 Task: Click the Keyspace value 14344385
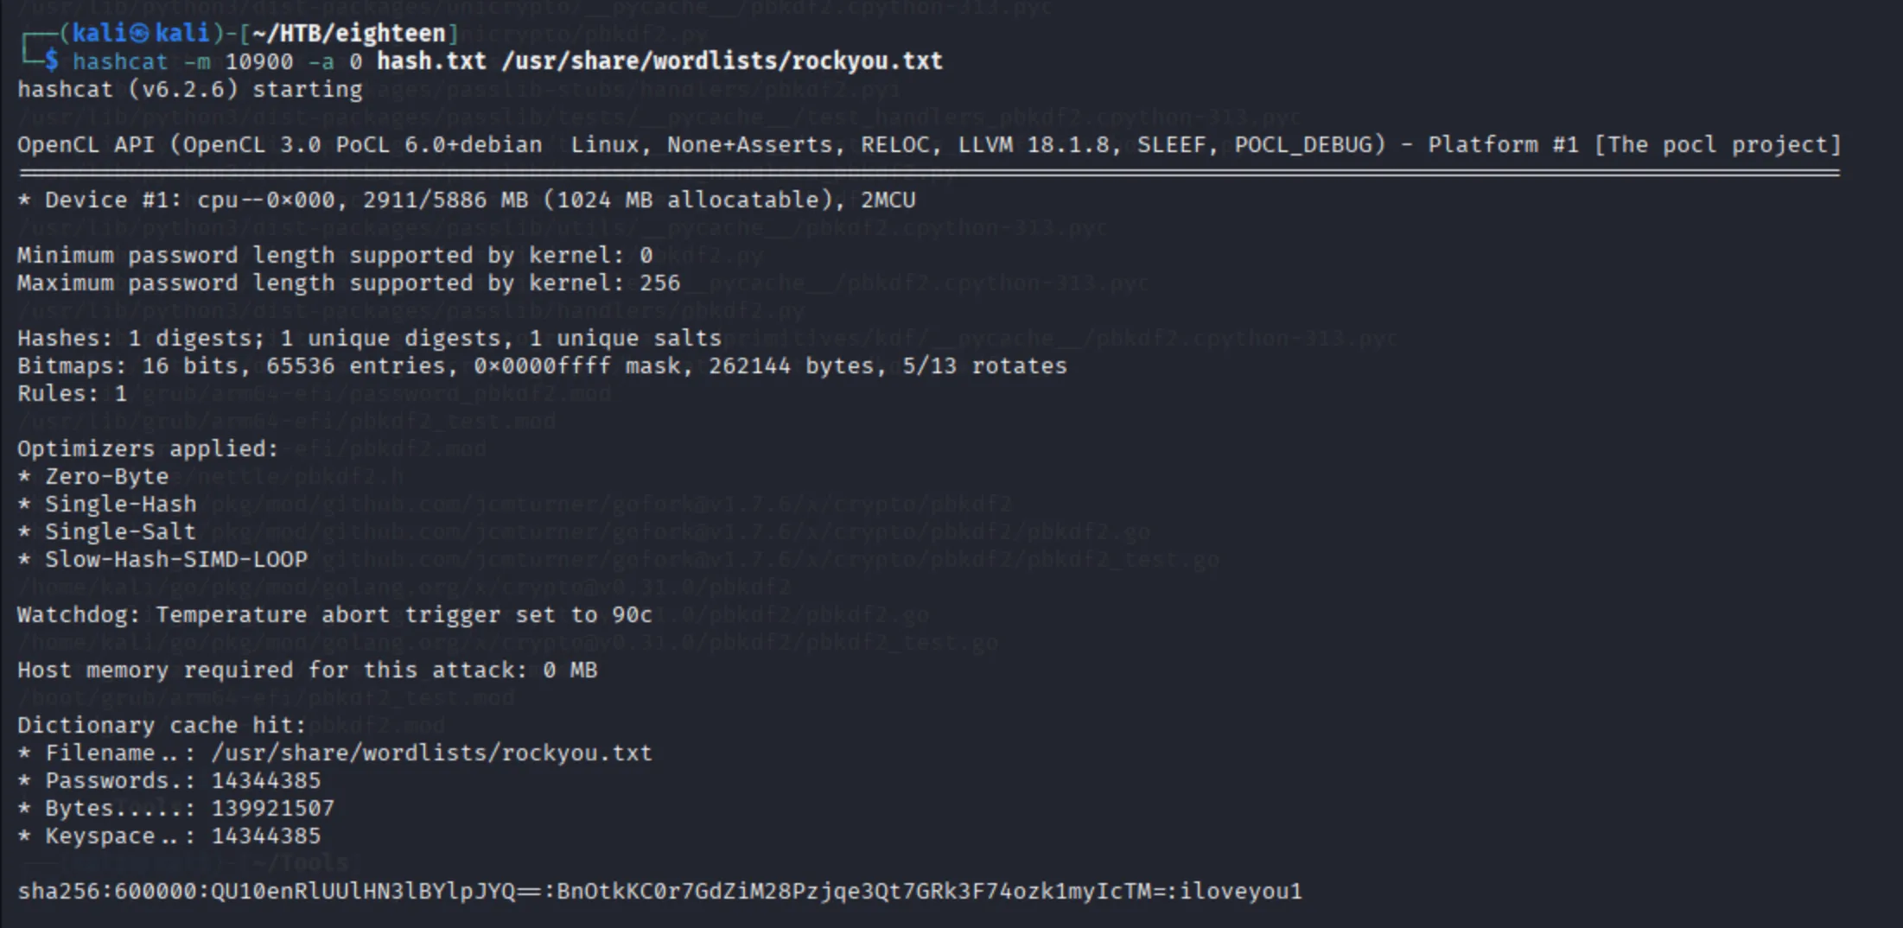(265, 836)
